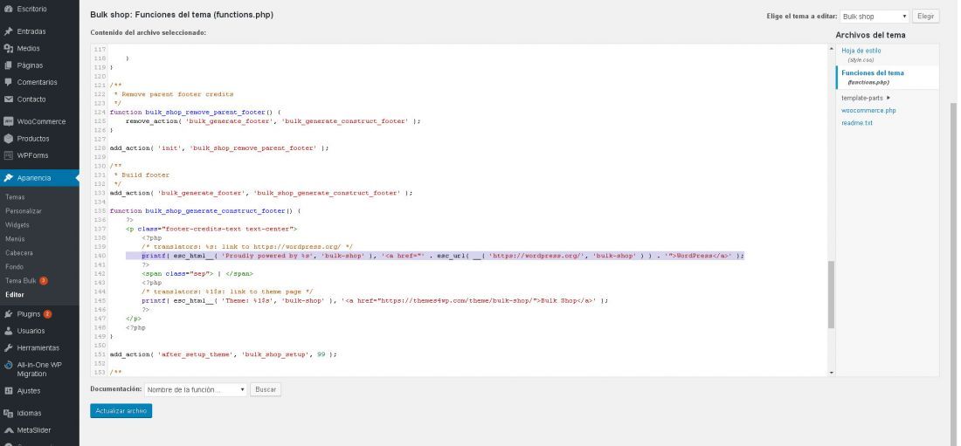Open woocommerce.php theme file
Screen dimensions: 961x446
pos(868,111)
